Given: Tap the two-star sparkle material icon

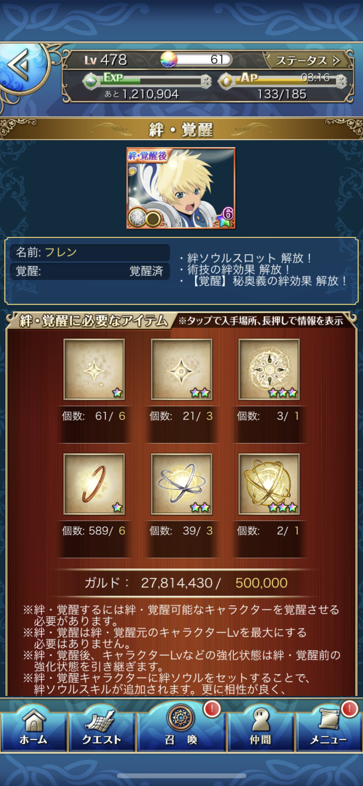Looking at the screenshot, I should coord(182,369).
